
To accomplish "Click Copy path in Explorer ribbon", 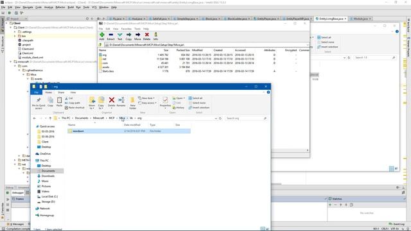I will 73,103.
